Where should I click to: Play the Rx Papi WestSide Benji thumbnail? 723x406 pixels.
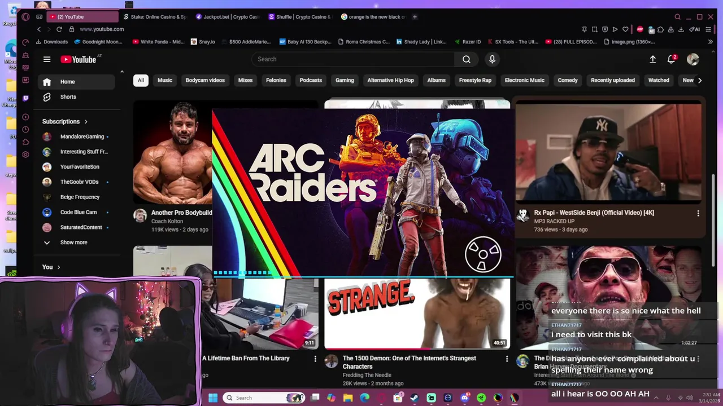point(608,152)
